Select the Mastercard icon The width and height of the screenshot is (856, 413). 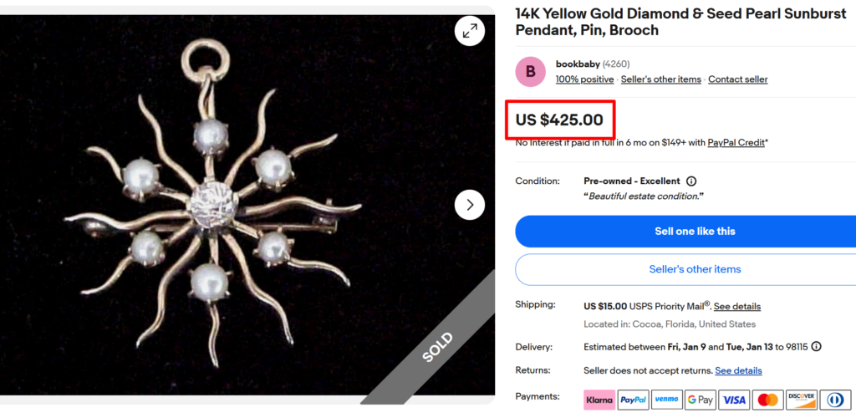[767, 400]
